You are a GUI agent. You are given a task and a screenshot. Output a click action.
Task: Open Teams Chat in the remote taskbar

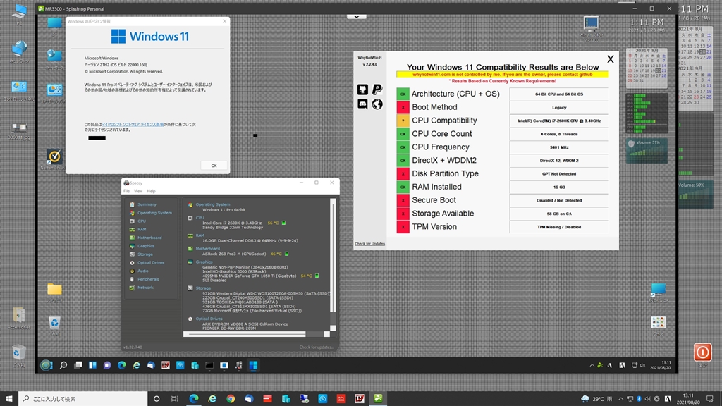(107, 365)
